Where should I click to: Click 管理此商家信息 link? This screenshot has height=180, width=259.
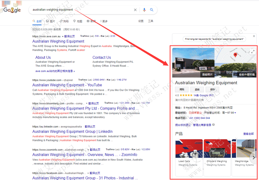click(202, 125)
